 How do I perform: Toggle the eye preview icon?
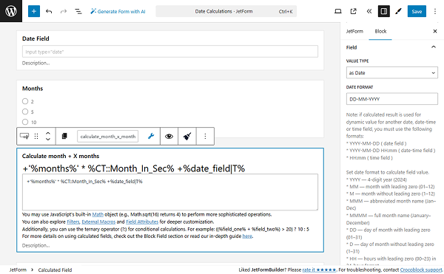pos(169,136)
